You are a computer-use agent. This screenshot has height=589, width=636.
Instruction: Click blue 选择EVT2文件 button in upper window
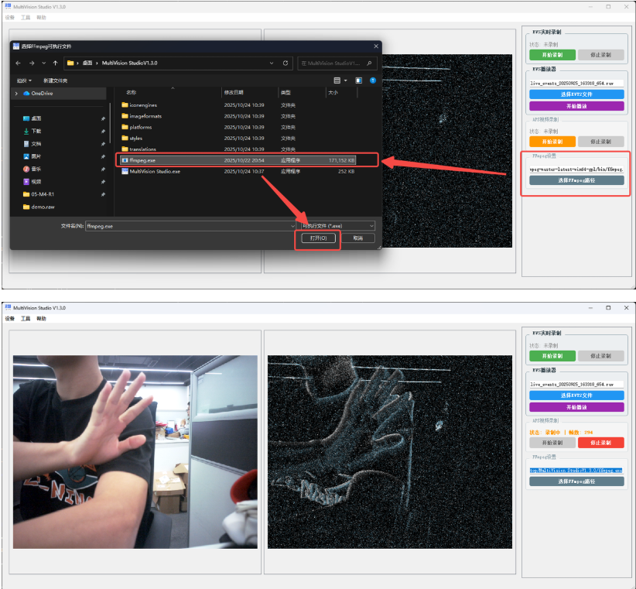pos(576,94)
